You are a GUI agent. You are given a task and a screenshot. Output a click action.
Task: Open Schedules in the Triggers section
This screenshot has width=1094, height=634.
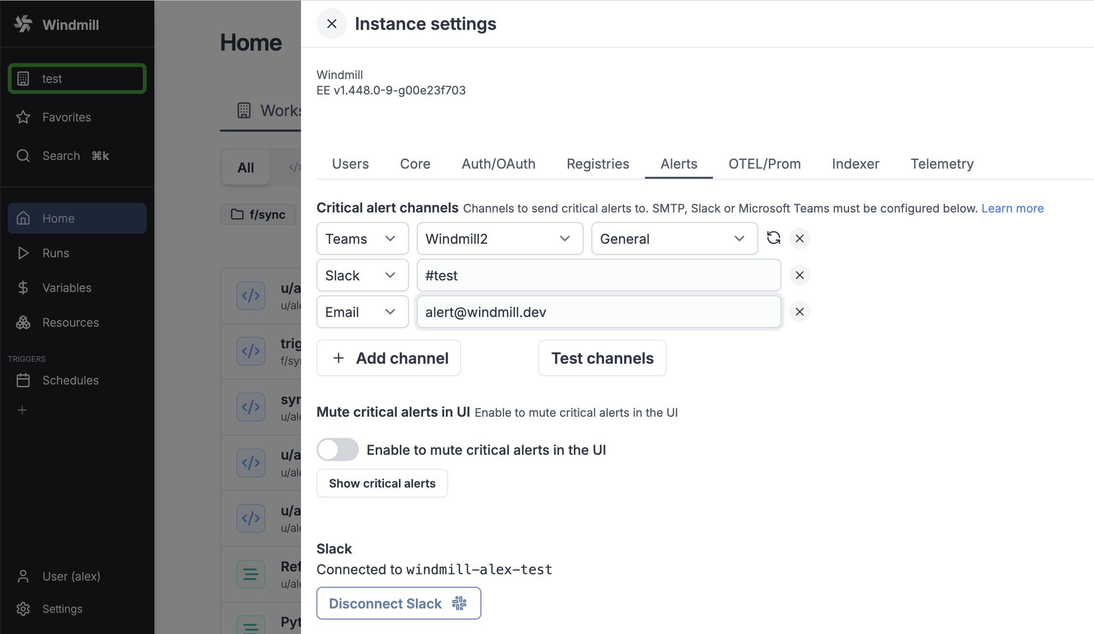(x=70, y=380)
